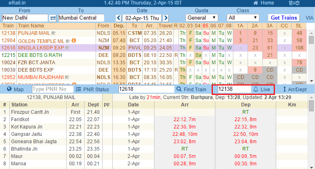Select train MNGLA LKSDP EXP row

click(x=154, y=48)
